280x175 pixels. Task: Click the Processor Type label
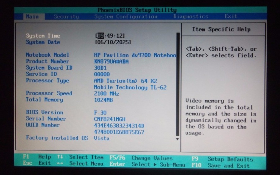point(47,80)
